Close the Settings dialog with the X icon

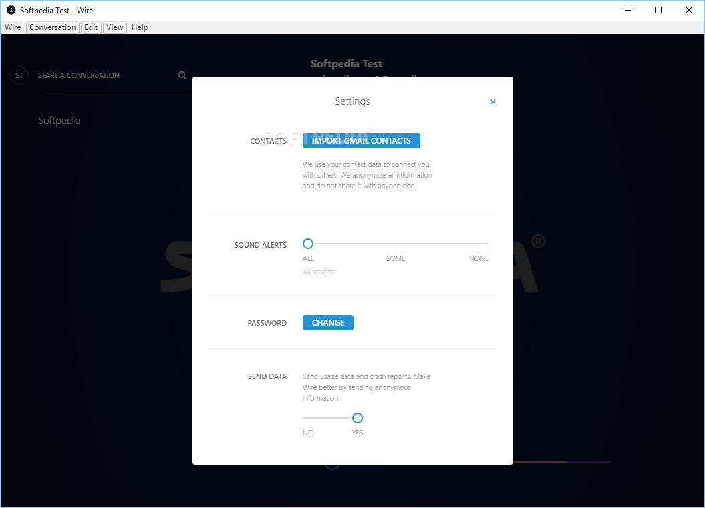pyautogui.click(x=492, y=102)
